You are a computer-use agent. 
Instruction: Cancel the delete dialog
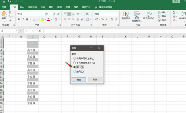click(95, 80)
